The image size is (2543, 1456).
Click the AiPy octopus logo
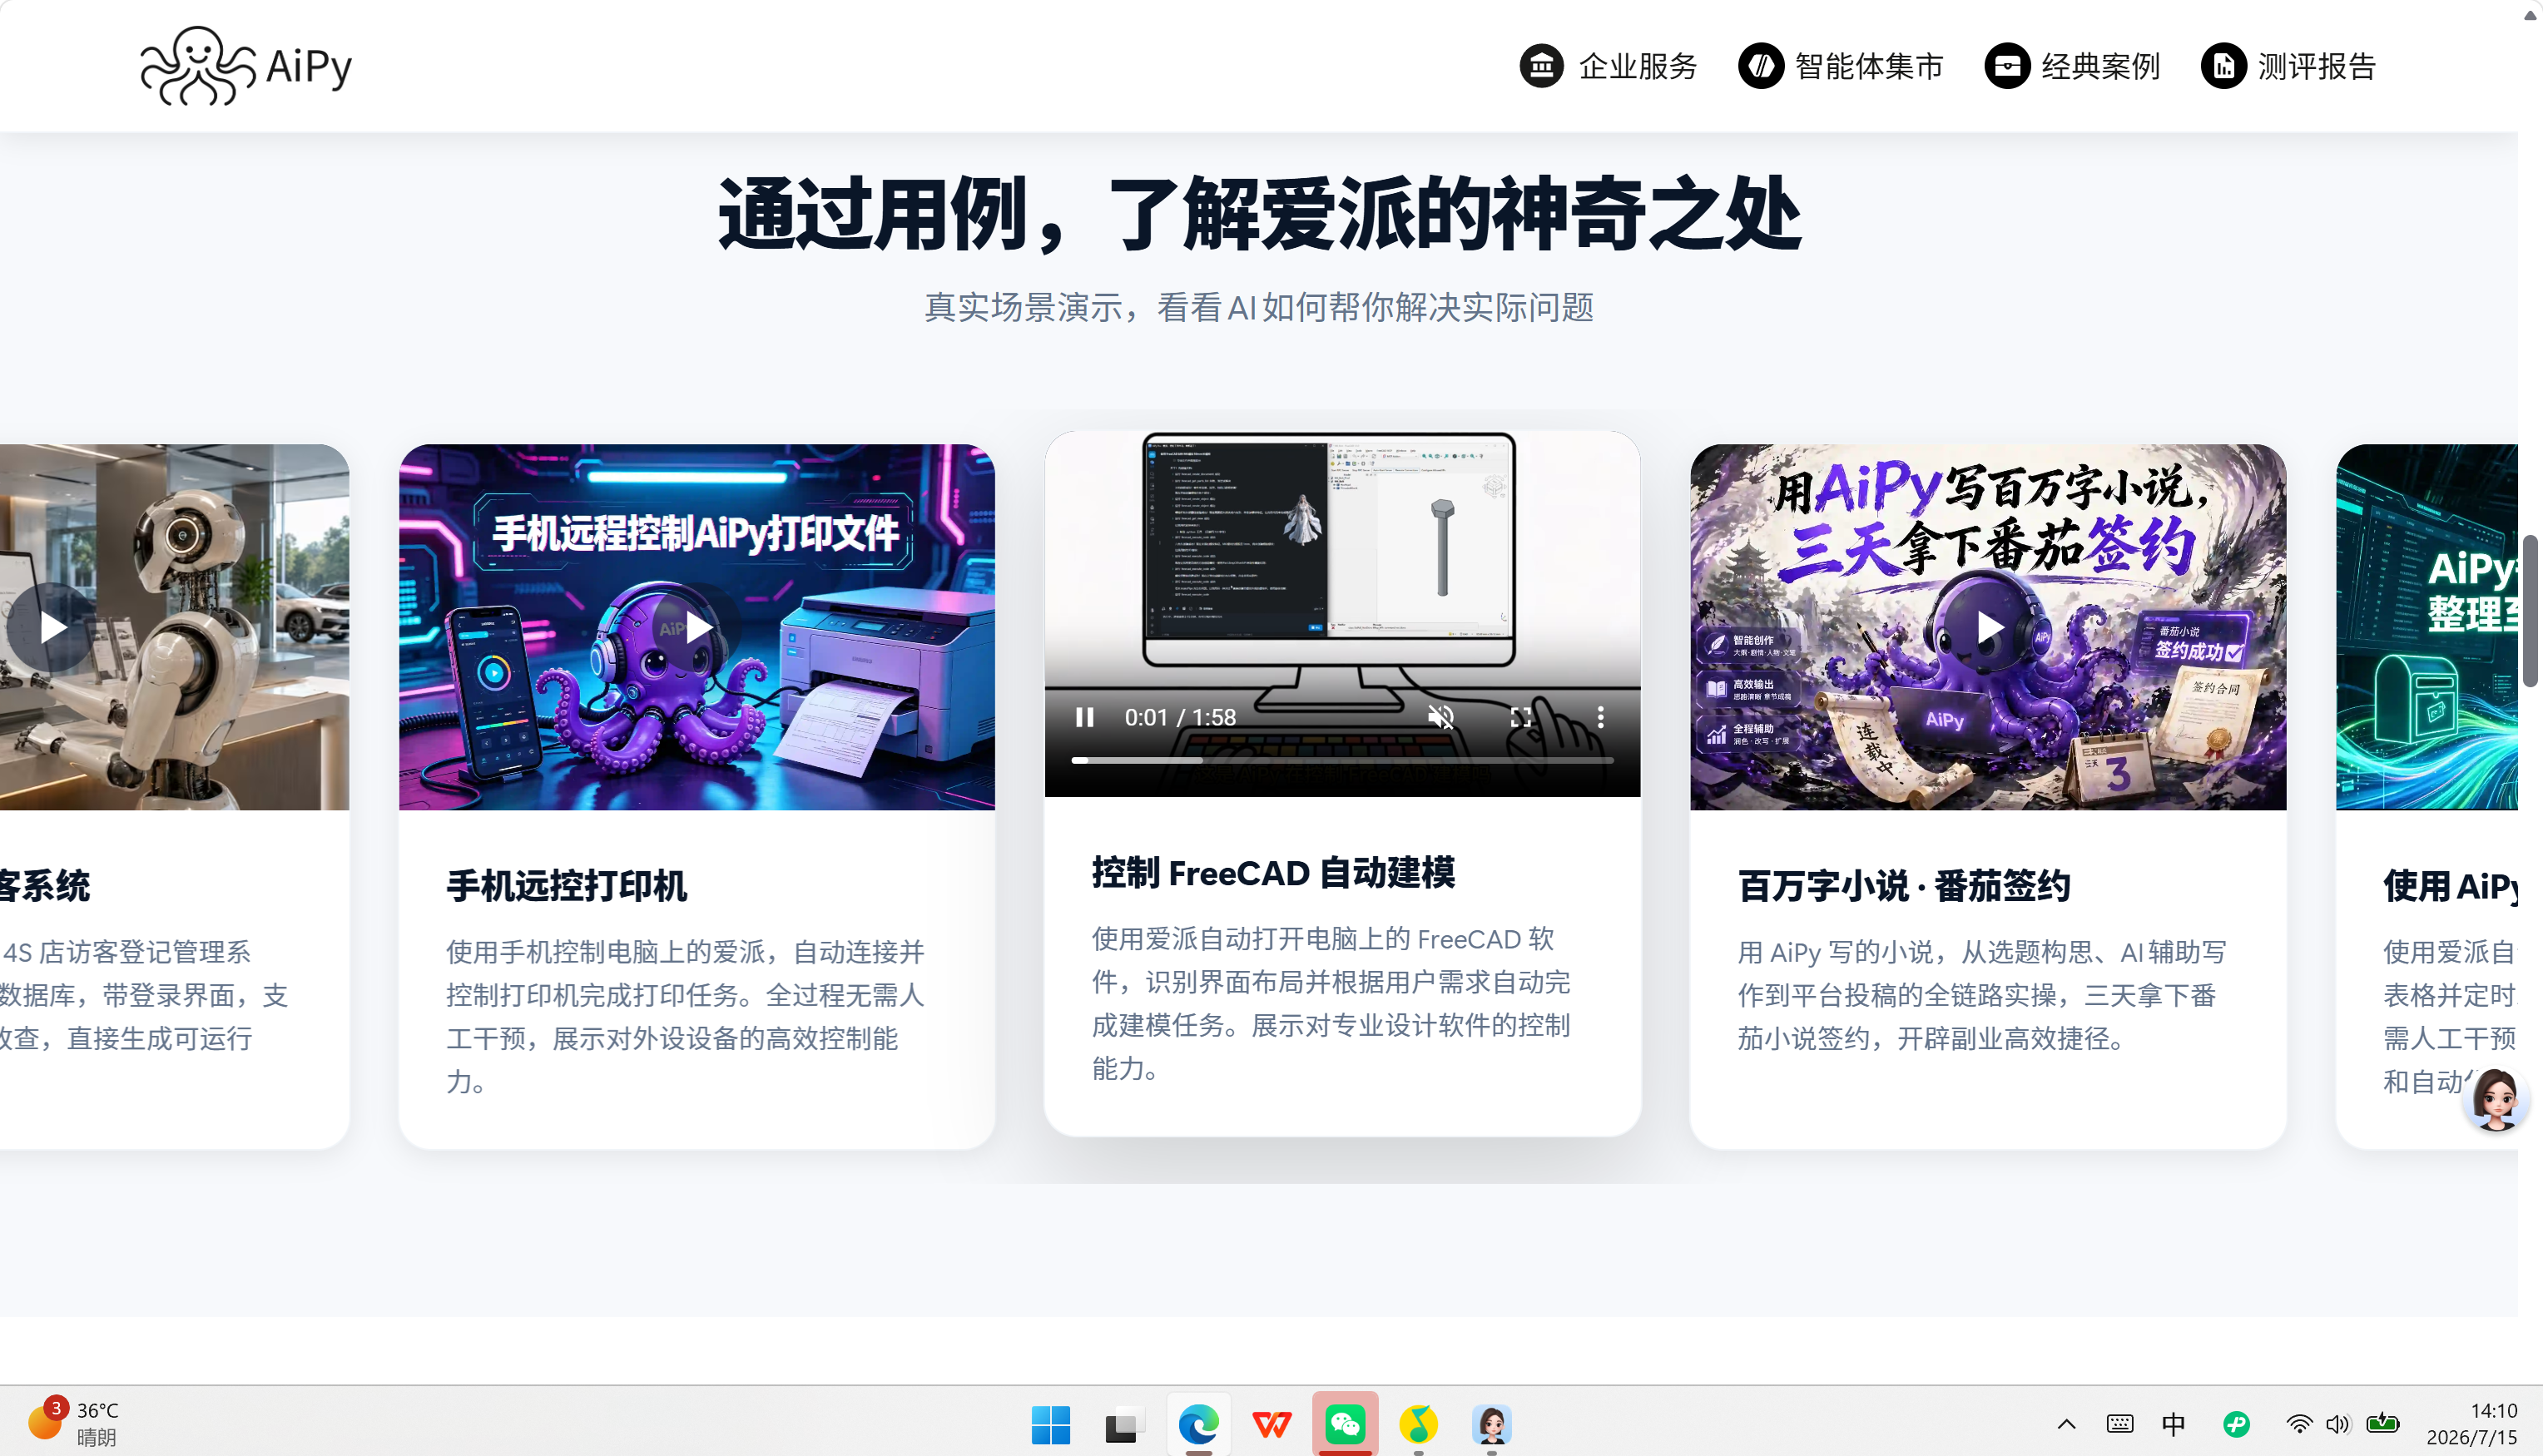(x=246, y=66)
